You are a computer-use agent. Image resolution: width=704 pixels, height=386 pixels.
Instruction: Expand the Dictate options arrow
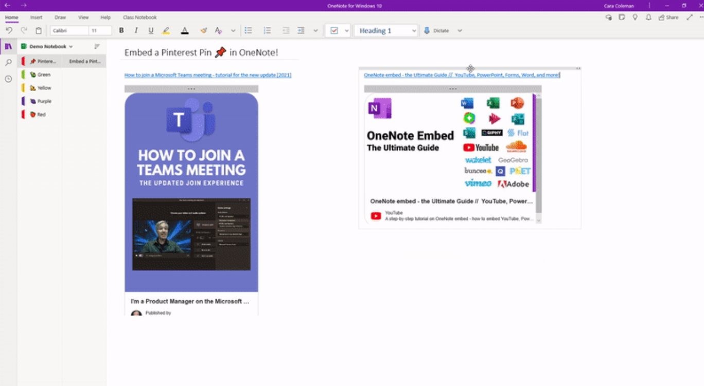460,31
